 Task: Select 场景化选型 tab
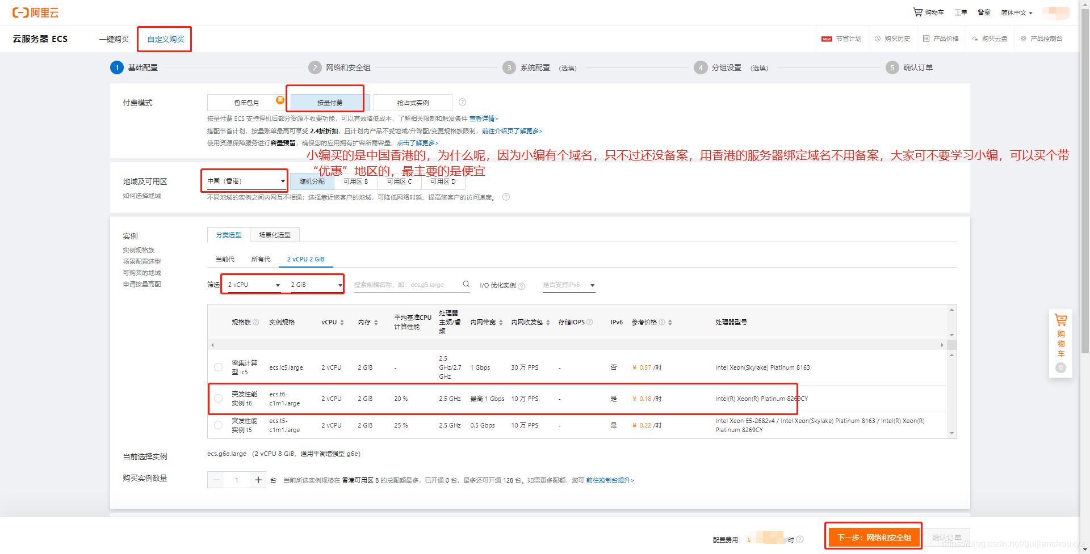275,235
